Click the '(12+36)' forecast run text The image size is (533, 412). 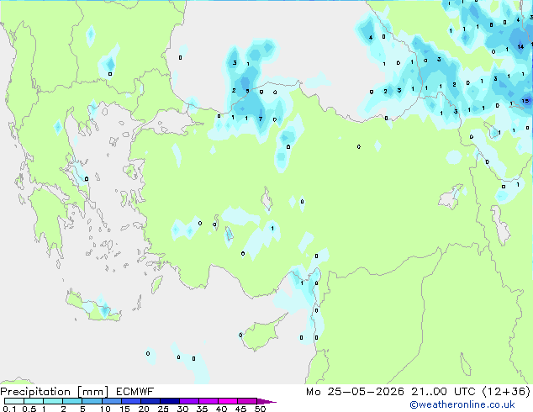506,392
